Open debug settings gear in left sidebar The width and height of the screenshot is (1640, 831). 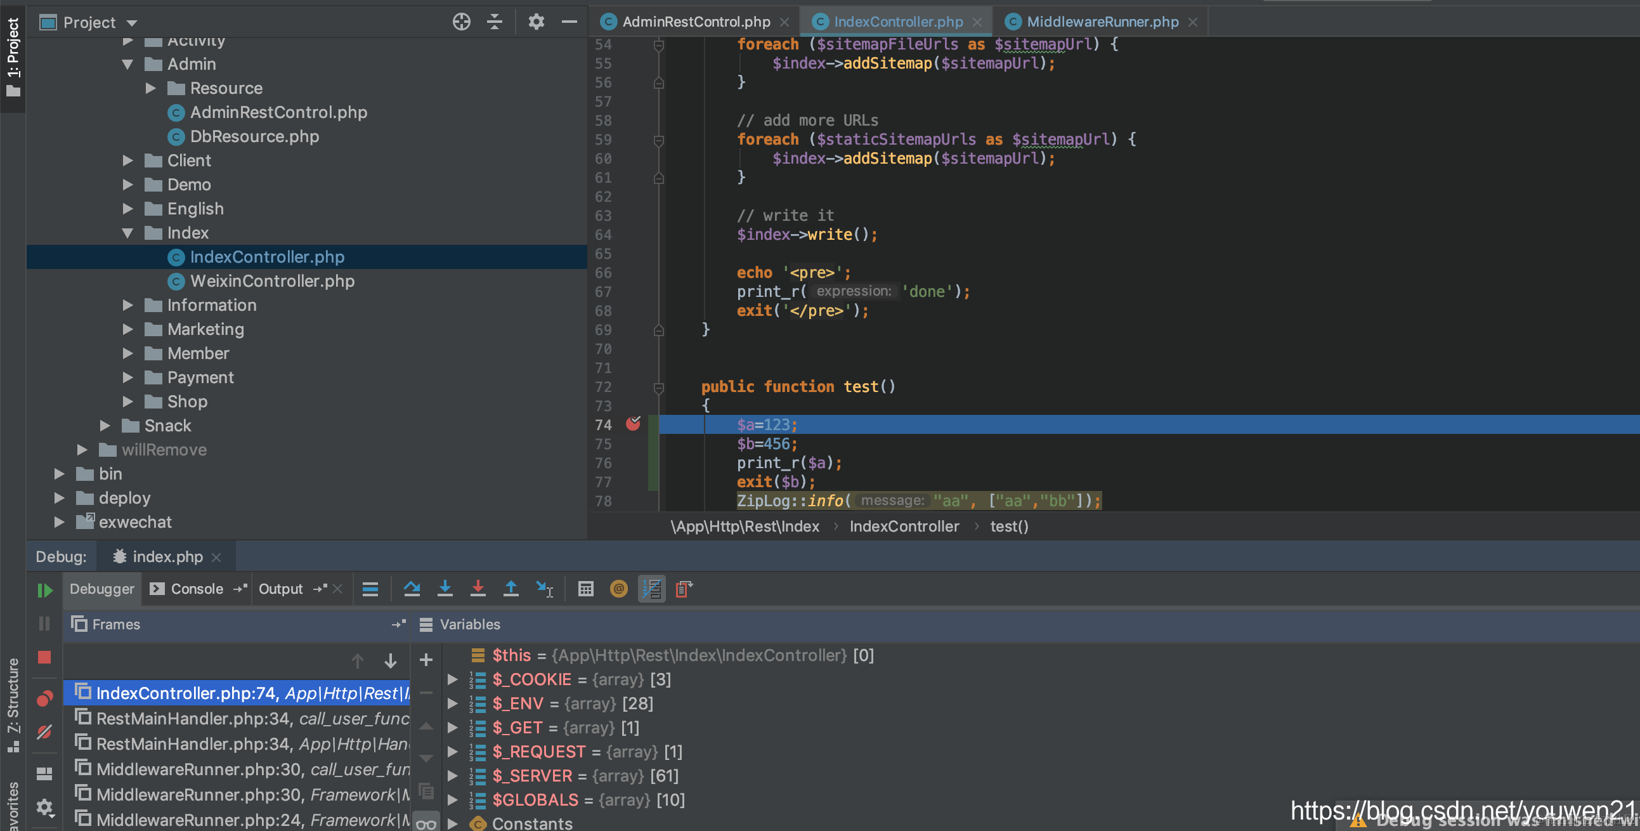[44, 808]
